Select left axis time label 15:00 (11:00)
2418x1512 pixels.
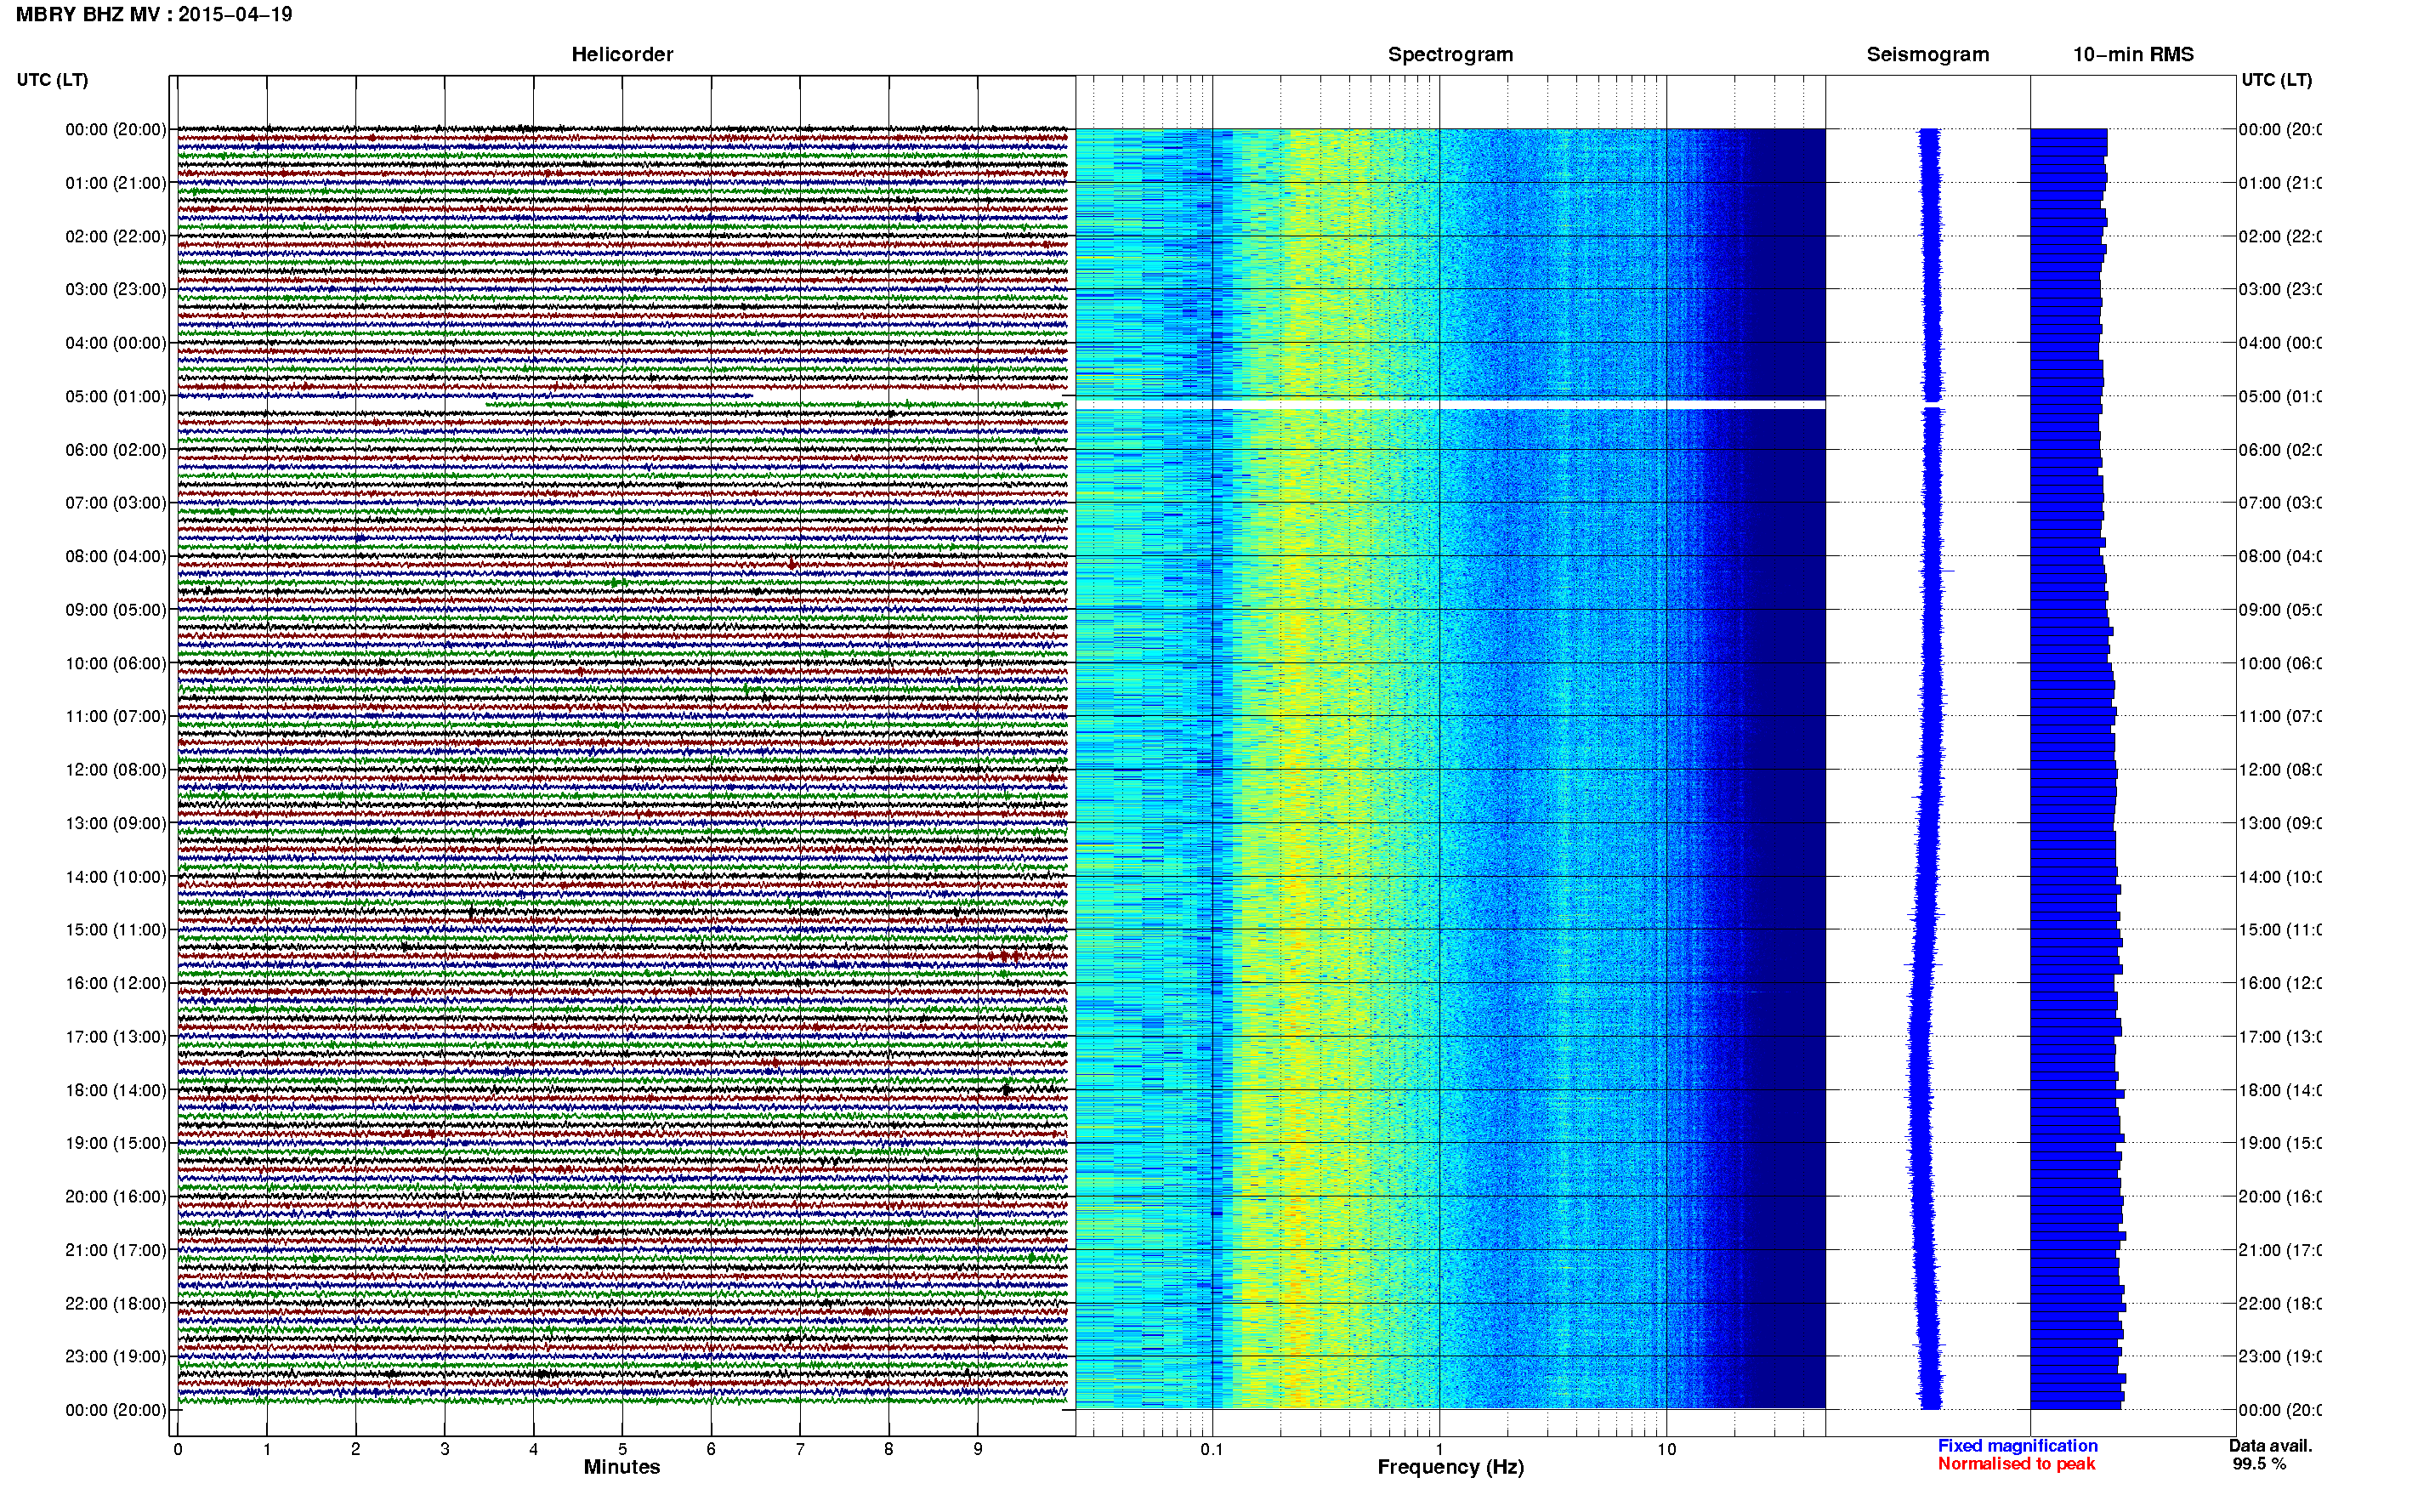[x=116, y=930]
